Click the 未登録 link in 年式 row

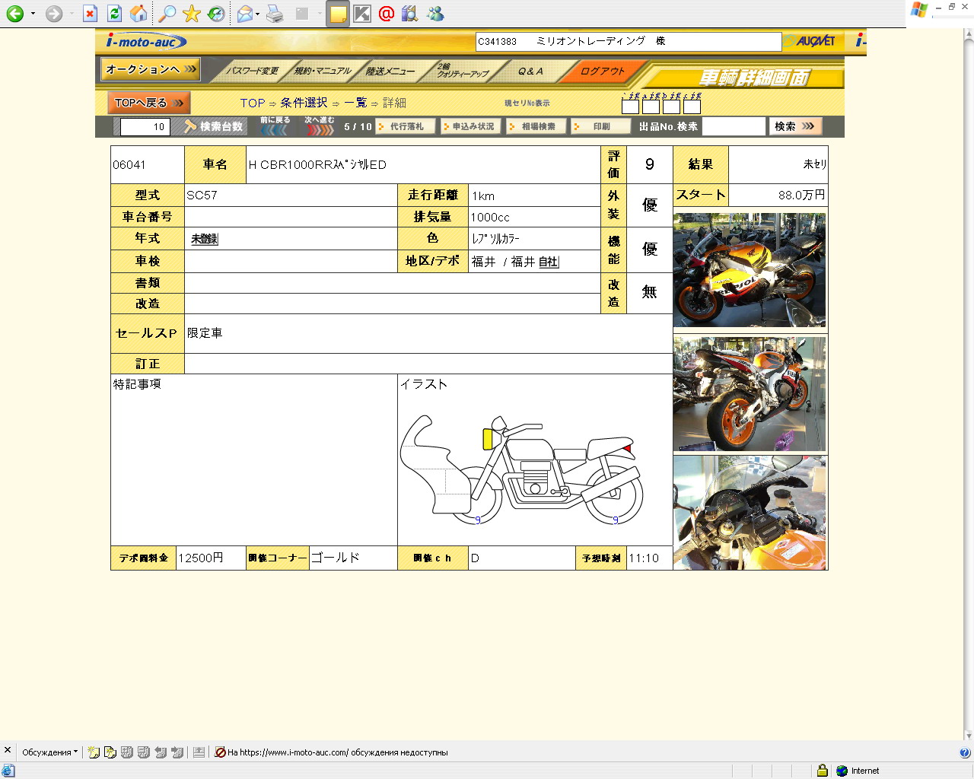(204, 239)
